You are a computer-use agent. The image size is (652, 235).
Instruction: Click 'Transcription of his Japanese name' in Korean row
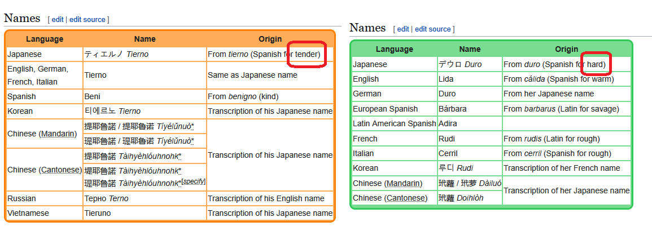(x=270, y=111)
